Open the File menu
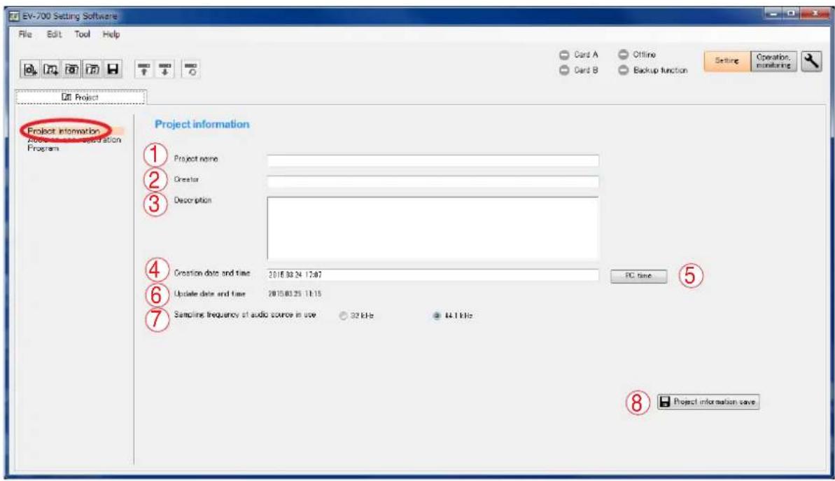The width and height of the screenshot is (835, 481). (x=25, y=34)
